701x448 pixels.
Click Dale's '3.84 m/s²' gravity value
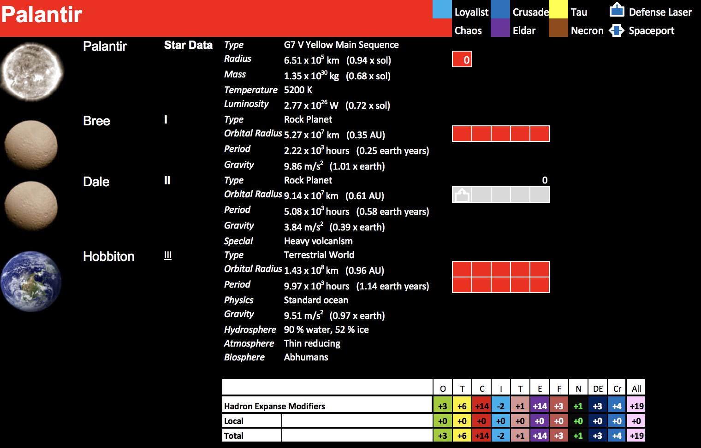(303, 226)
